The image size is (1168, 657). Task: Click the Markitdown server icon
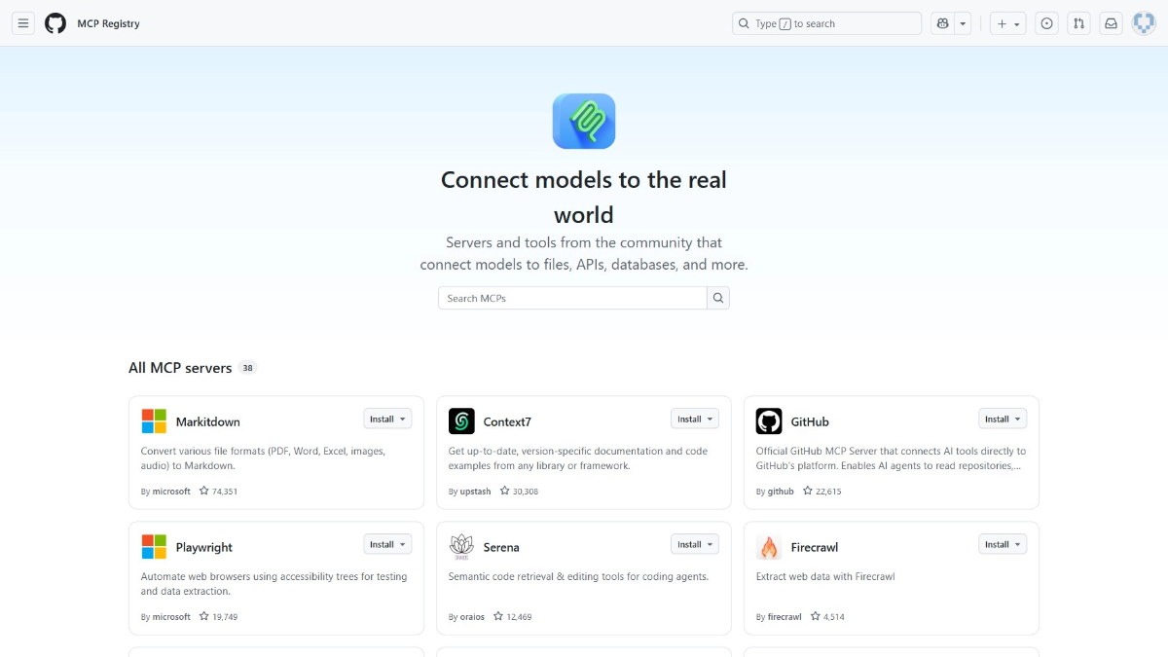point(152,420)
